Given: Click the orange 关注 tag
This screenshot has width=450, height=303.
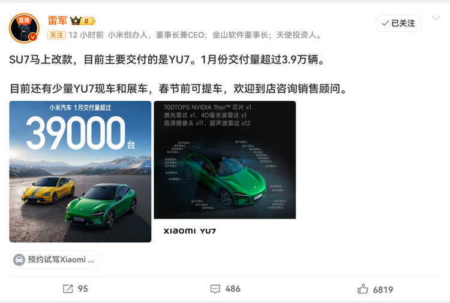Looking at the screenshot, I should tap(56, 35).
